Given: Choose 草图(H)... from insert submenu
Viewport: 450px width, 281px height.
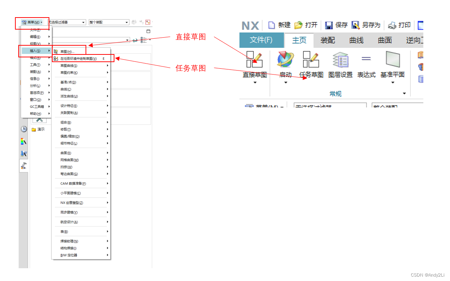Looking at the screenshot, I should point(81,52).
